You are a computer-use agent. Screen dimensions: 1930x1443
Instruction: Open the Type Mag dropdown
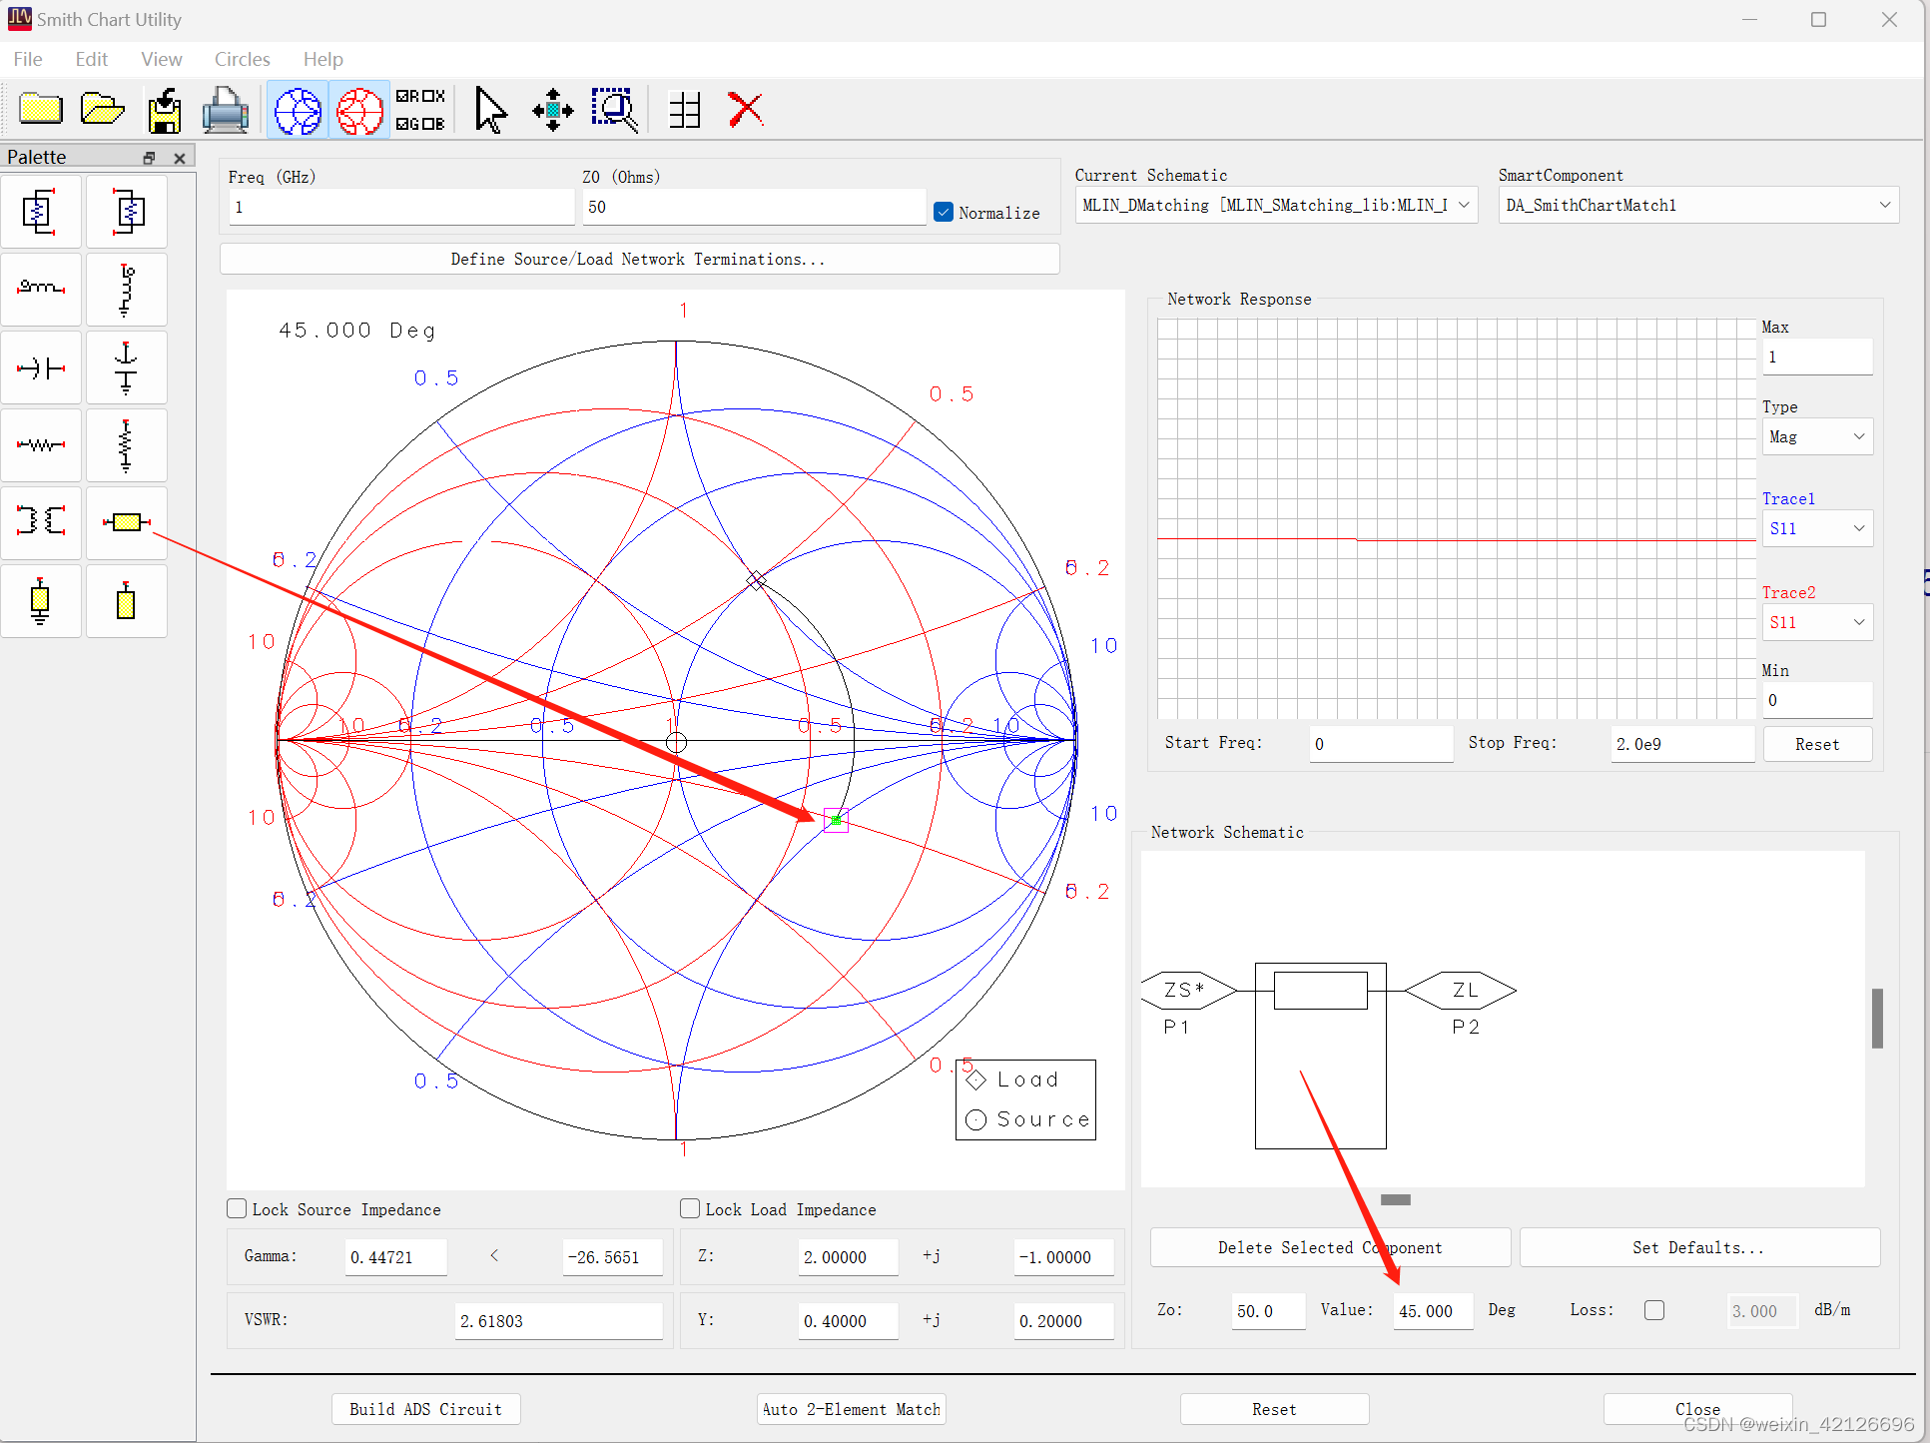[x=1817, y=436]
